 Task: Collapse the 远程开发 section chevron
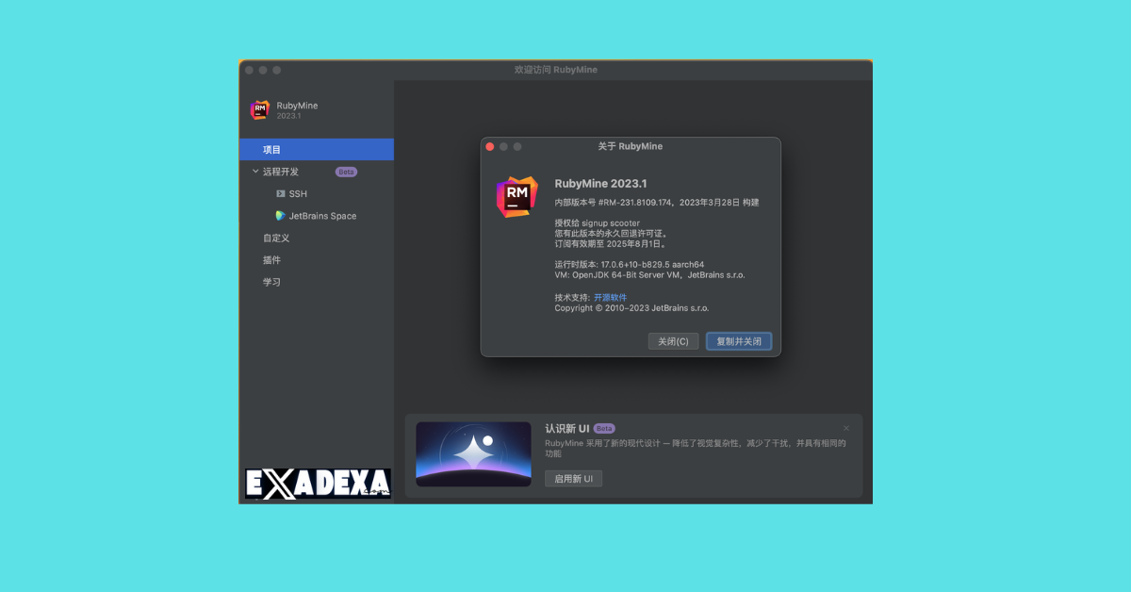click(x=255, y=172)
